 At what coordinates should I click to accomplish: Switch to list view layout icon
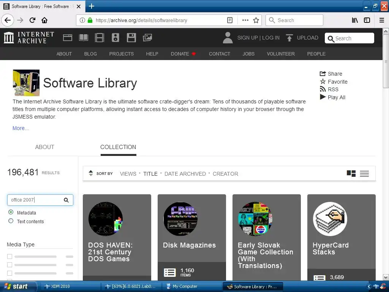pyautogui.click(x=364, y=173)
